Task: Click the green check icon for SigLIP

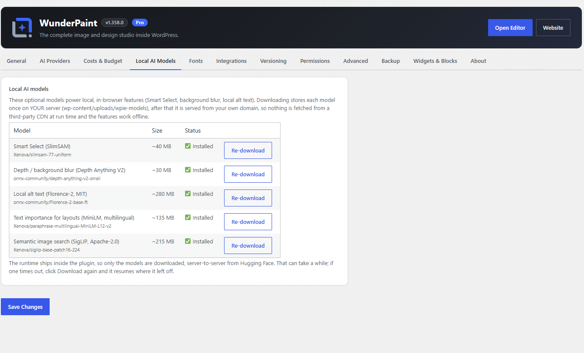Action: tap(188, 241)
